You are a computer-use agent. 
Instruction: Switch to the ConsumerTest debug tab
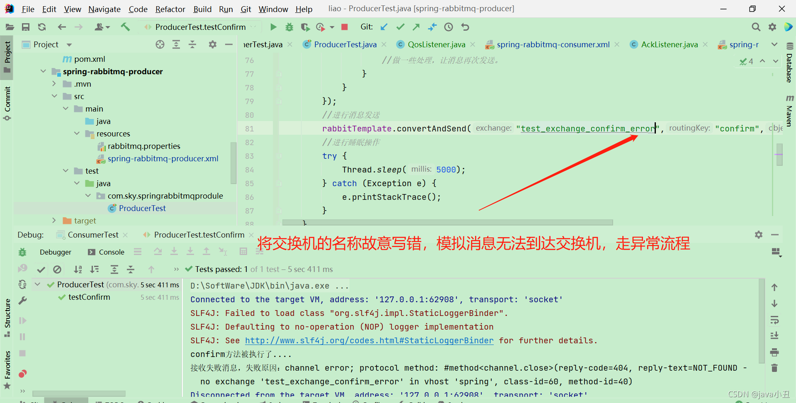(93, 235)
